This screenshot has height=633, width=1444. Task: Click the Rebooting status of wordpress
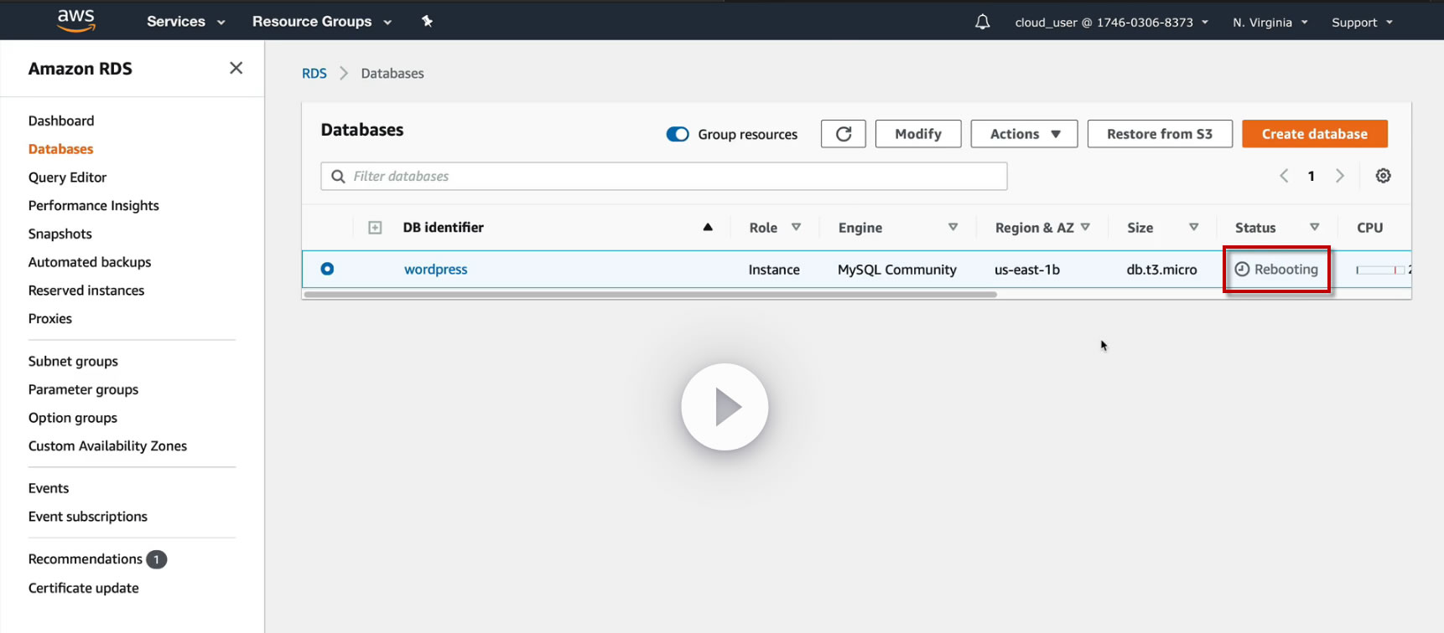click(x=1276, y=270)
